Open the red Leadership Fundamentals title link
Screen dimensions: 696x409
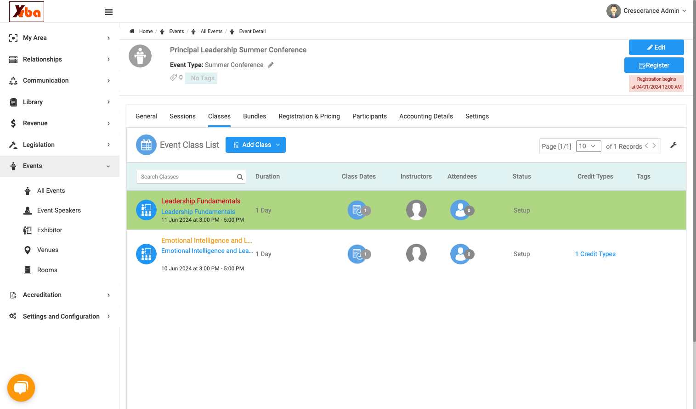click(x=201, y=201)
